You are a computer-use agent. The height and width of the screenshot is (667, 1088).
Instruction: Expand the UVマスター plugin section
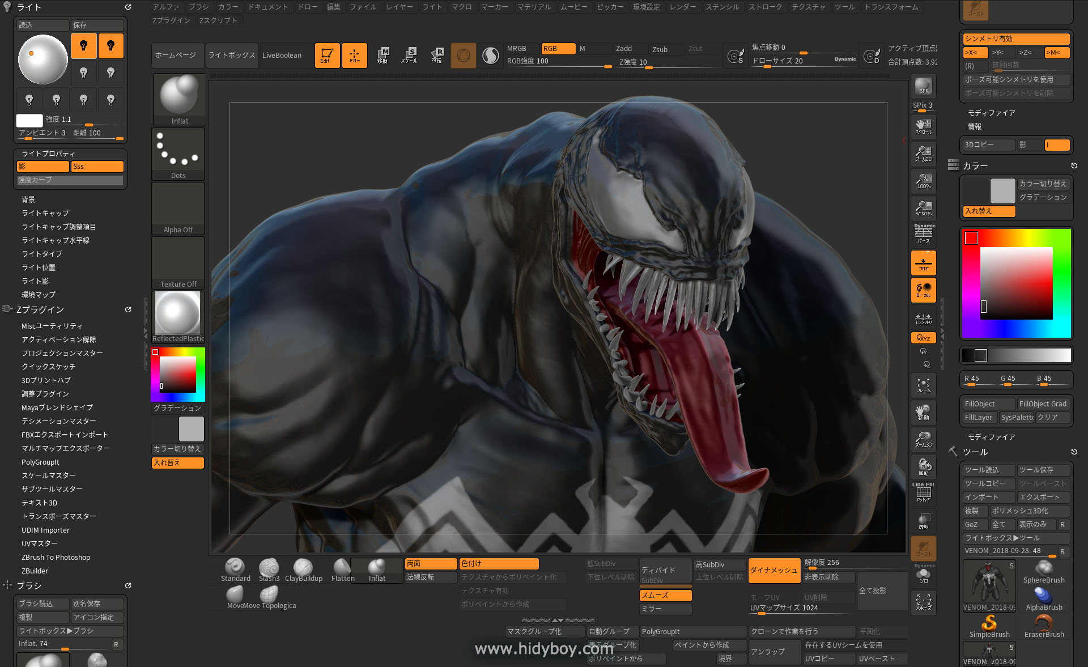(40, 543)
